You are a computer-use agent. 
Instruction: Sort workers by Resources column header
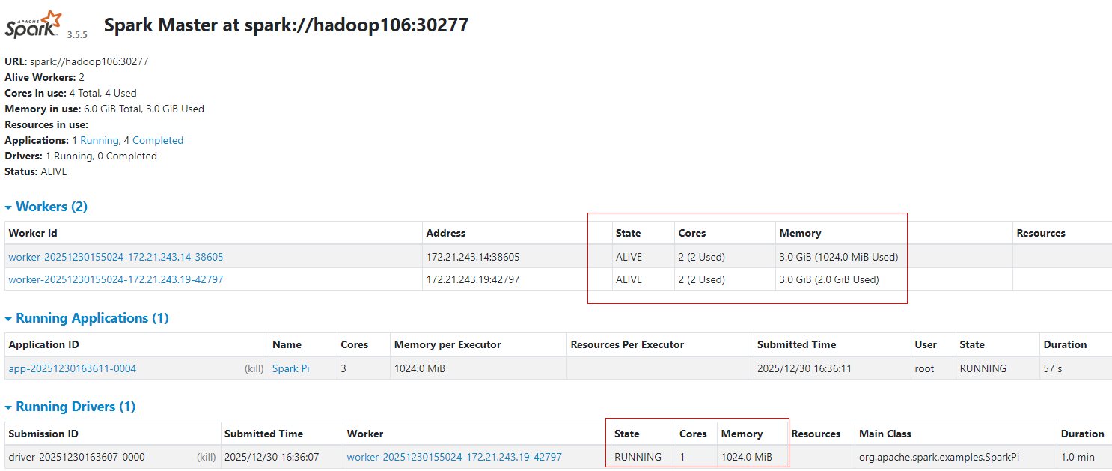pos(1041,233)
